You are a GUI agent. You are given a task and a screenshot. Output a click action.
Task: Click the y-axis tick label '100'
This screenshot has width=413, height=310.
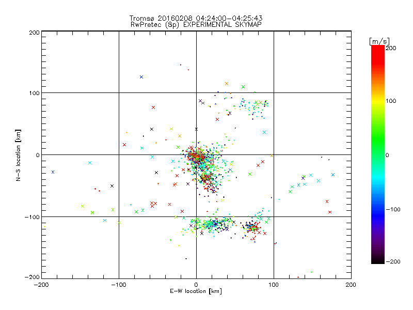coord(34,93)
